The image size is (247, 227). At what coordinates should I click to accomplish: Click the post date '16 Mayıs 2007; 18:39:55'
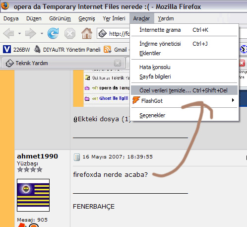[118, 157]
